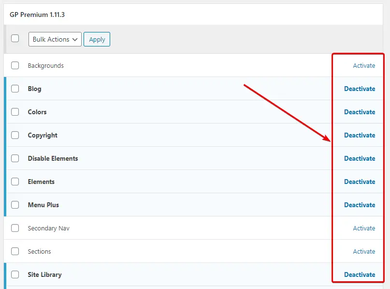Click the Apply button
390x289 pixels.
[x=97, y=39]
